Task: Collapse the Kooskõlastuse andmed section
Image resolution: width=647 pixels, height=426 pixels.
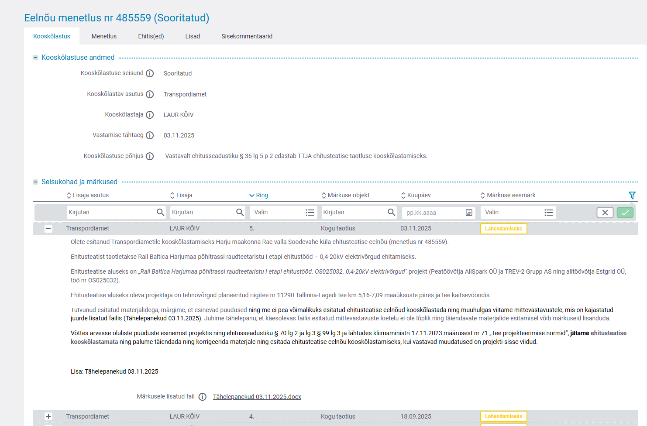Action: click(x=35, y=58)
